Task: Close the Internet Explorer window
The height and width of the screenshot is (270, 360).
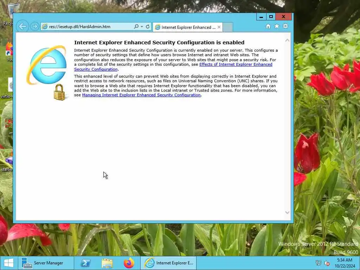Action: pos(284,17)
